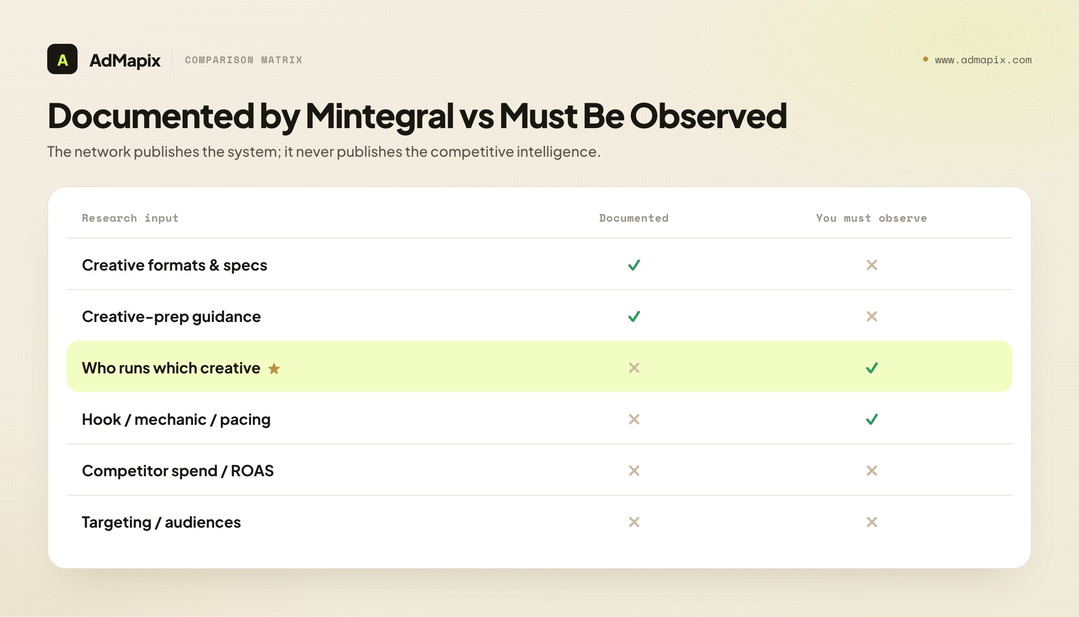Click the Documented cross for Who runs which creative
Image resolution: width=1079 pixels, height=617 pixels.
pyautogui.click(x=634, y=368)
